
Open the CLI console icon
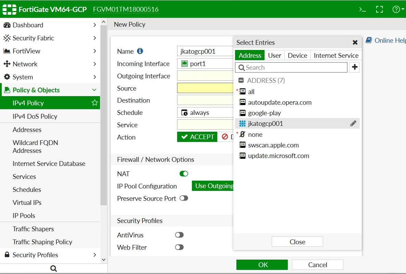(x=362, y=10)
